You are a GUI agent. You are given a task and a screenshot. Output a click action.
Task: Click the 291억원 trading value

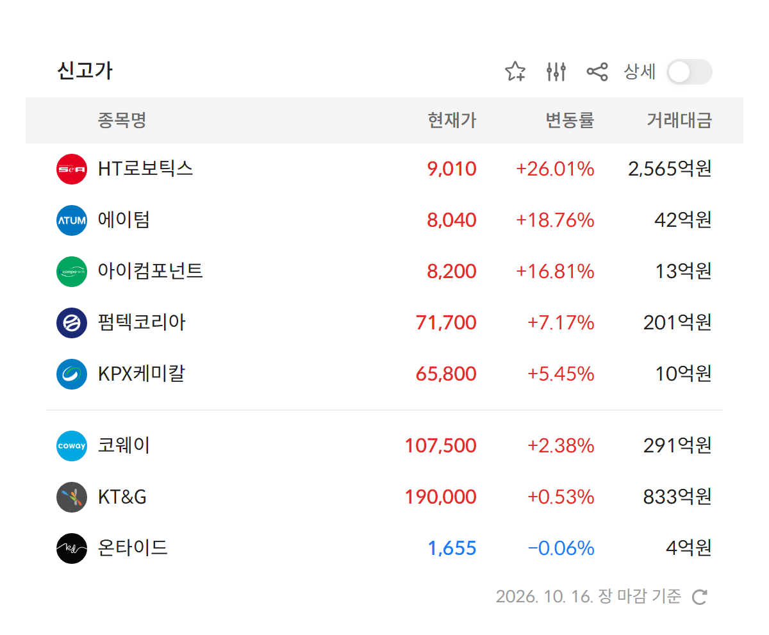tap(678, 446)
